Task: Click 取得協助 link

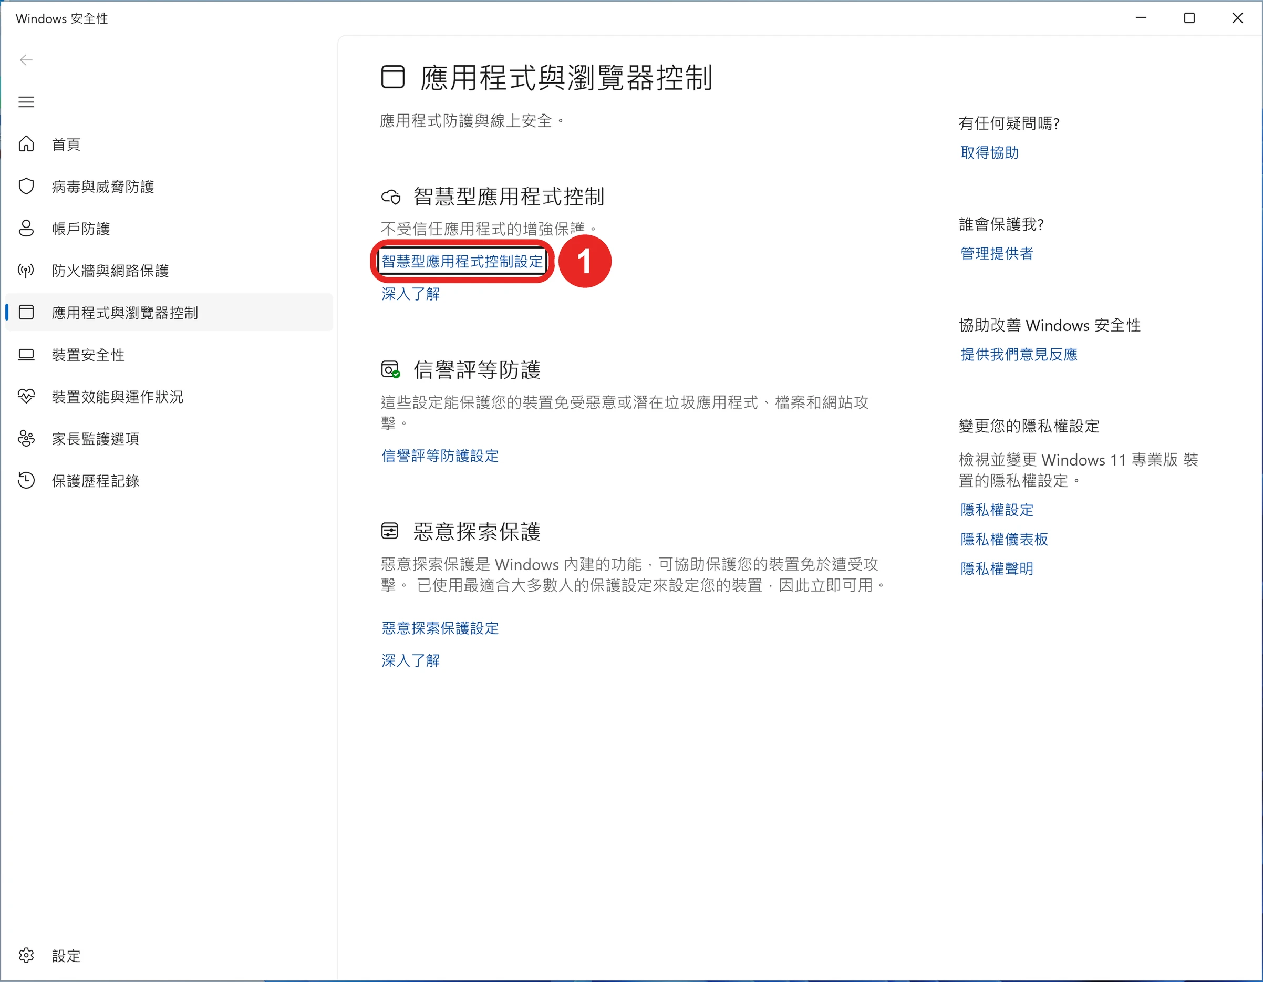Action: click(x=989, y=153)
